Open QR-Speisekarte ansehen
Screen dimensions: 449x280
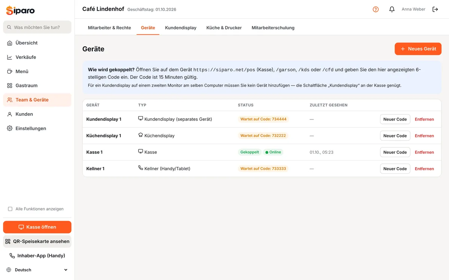(37, 242)
